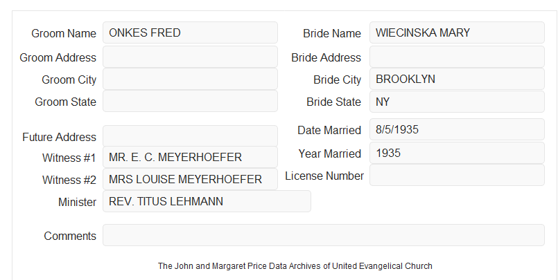Select the wide Comments text field
The image size is (558, 280).
(x=324, y=235)
